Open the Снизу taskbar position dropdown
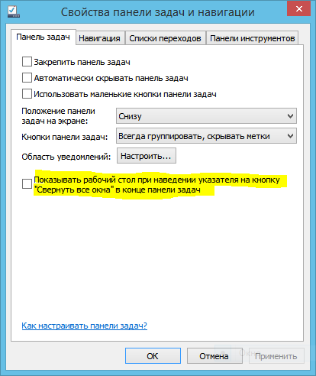The height and width of the screenshot is (376, 316). pos(206,116)
